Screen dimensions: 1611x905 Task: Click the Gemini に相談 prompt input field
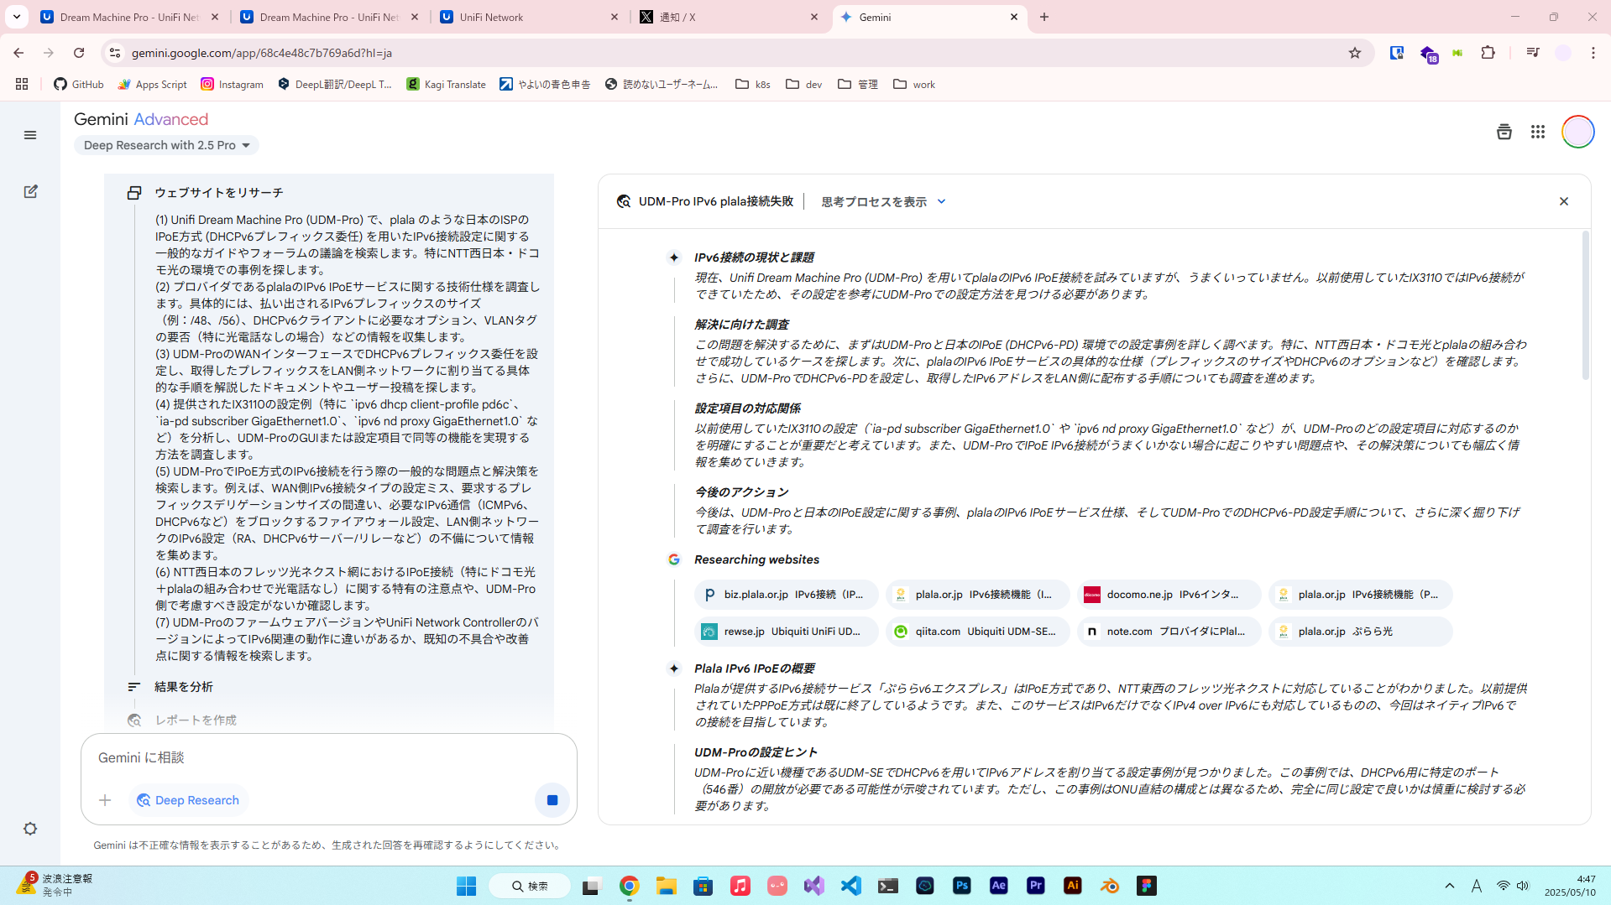pyautogui.click(x=328, y=757)
